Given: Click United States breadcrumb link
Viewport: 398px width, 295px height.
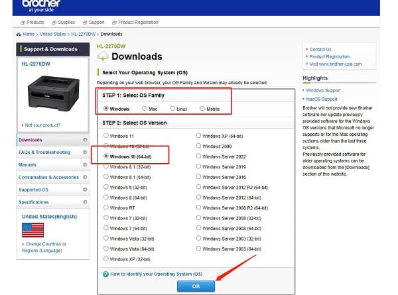Looking at the screenshot, I should (x=52, y=34).
